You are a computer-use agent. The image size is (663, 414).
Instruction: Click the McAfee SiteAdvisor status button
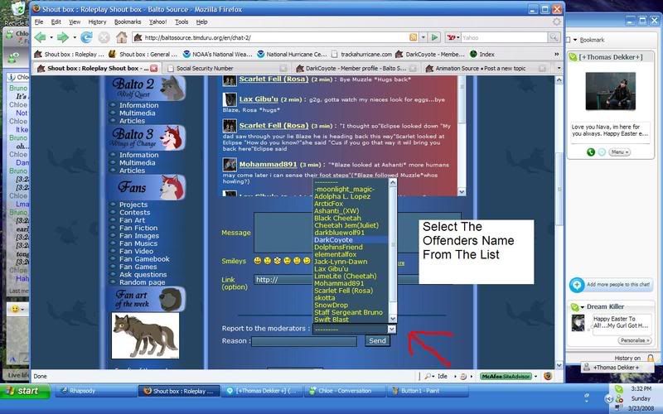(506, 376)
